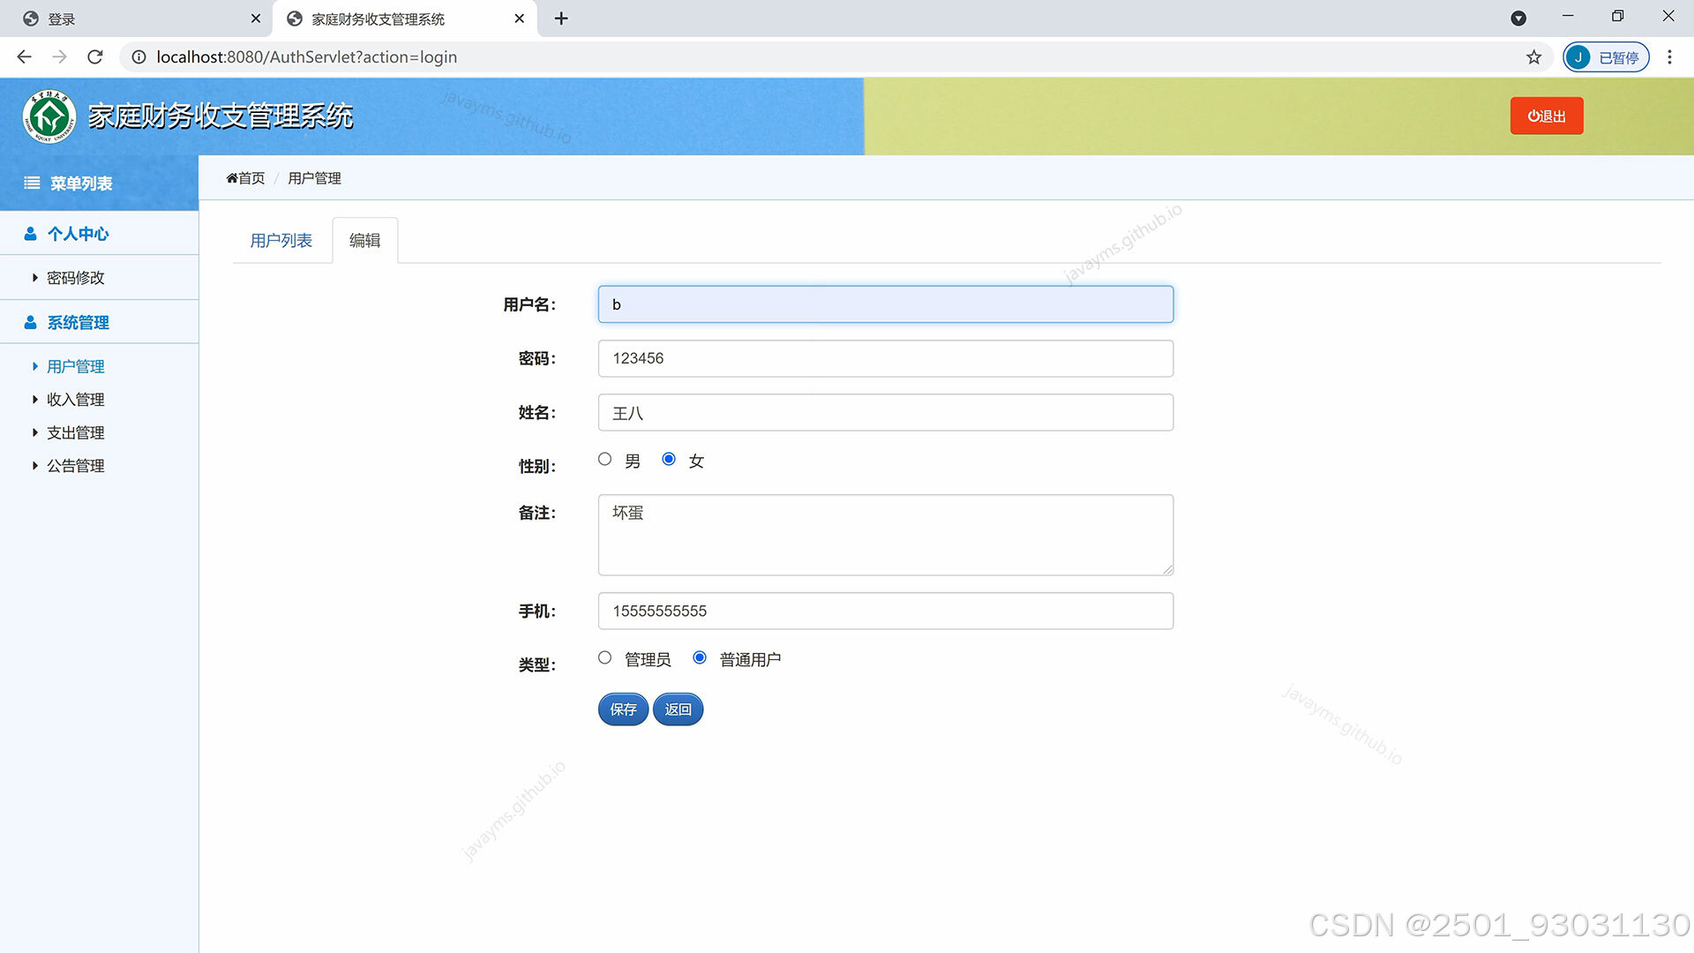Click the 个人中心 user icon

click(x=30, y=234)
